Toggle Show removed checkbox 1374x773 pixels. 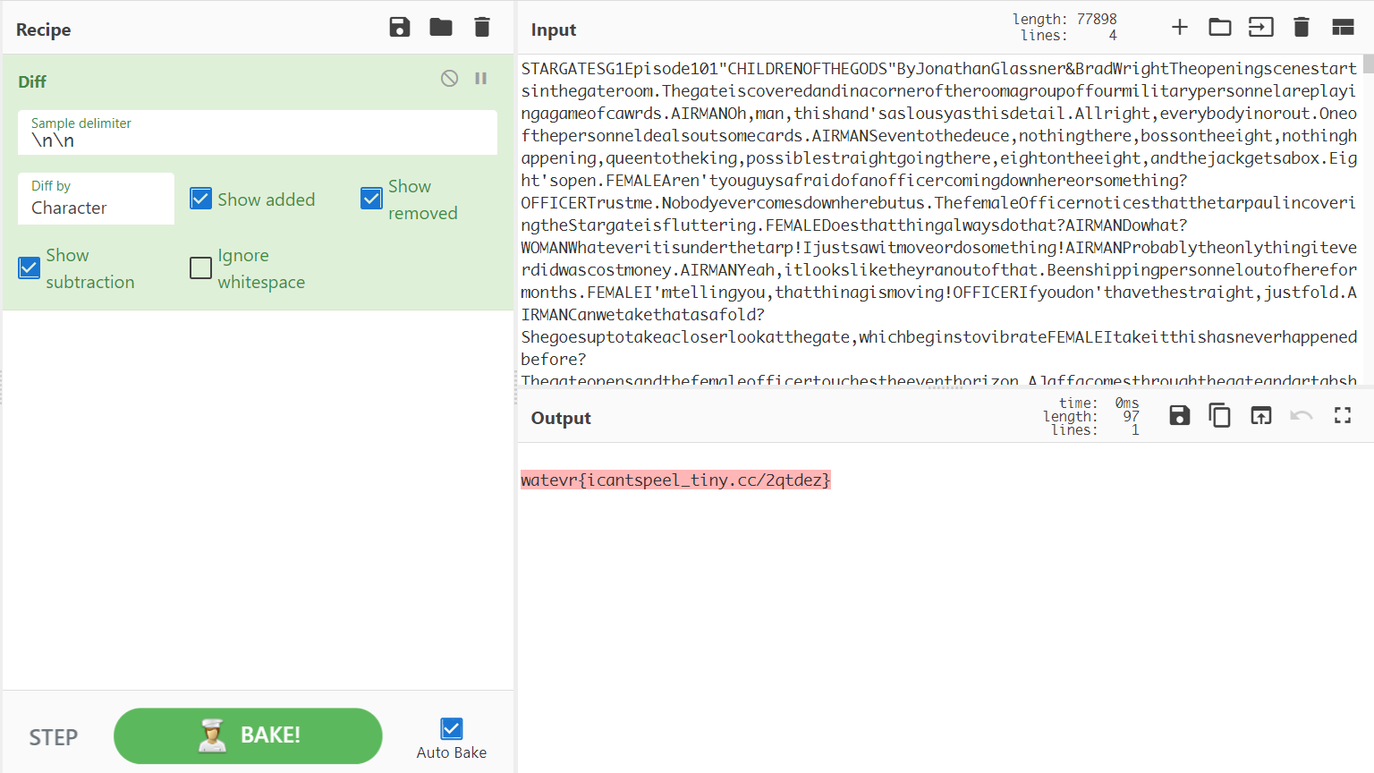tap(371, 199)
